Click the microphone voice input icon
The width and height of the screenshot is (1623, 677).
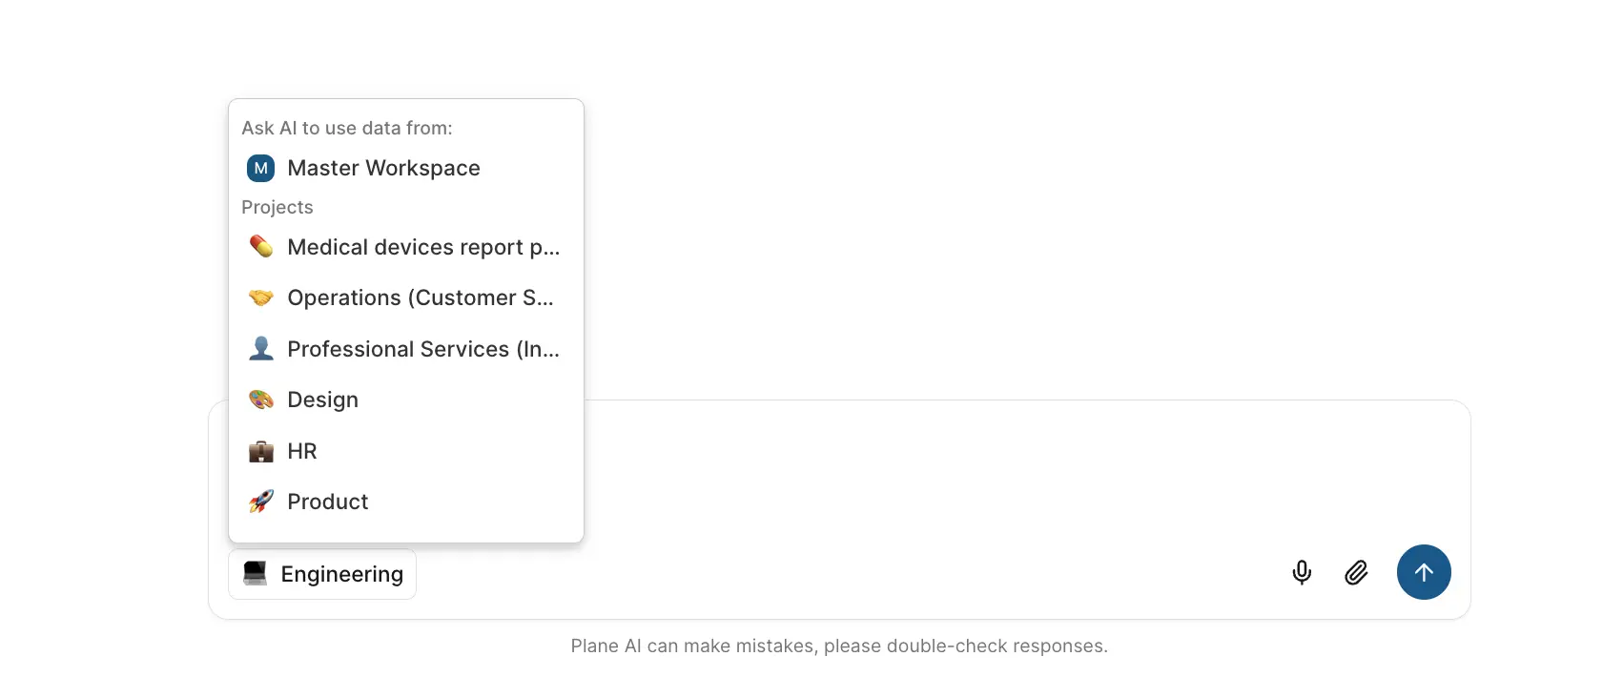pyautogui.click(x=1302, y=572)
